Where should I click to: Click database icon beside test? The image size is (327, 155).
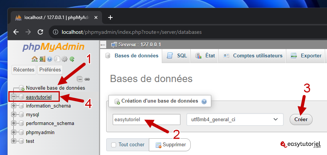click(21, 141)
